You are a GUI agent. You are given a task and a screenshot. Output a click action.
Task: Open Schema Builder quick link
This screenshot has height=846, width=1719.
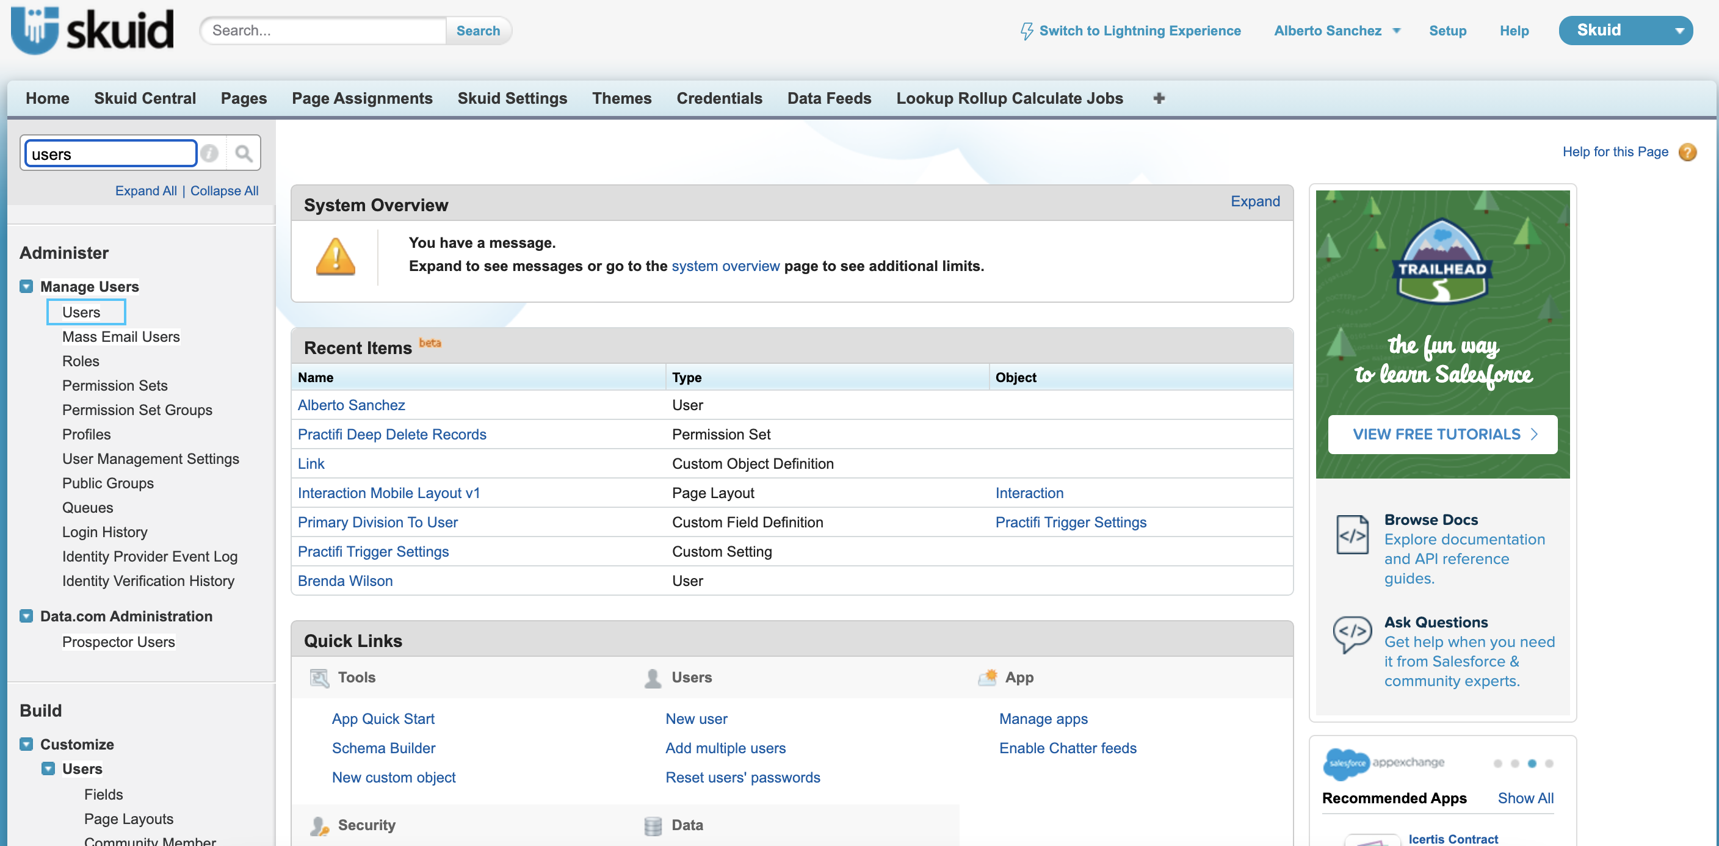click(x=383, y=748)
